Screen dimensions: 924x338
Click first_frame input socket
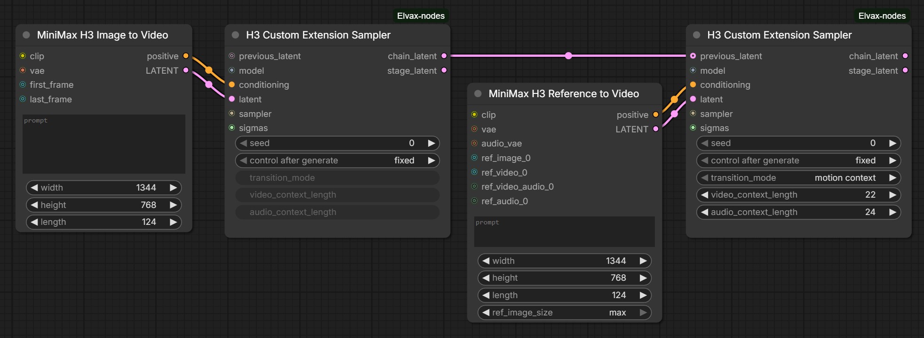(23, 84)
